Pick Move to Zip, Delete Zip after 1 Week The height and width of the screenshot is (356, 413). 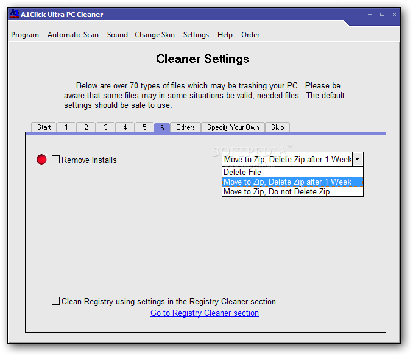[x=292, y=182]
